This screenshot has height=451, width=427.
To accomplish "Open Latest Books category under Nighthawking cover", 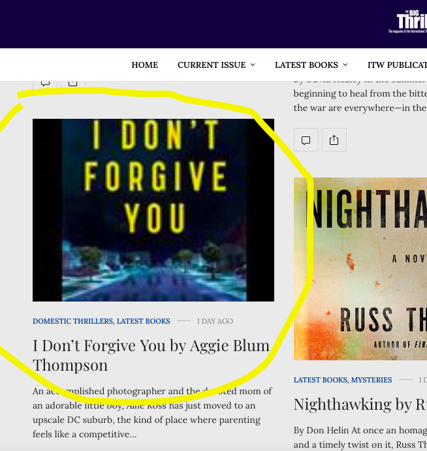I will 321,380.
